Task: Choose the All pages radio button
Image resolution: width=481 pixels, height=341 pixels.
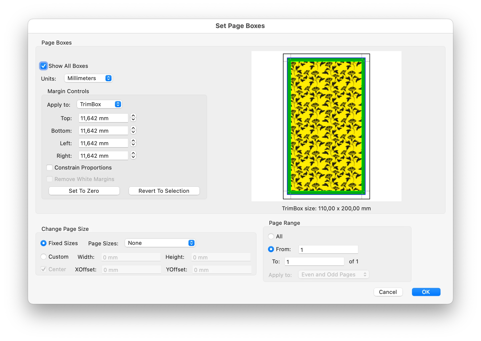Action: (271, 236)
